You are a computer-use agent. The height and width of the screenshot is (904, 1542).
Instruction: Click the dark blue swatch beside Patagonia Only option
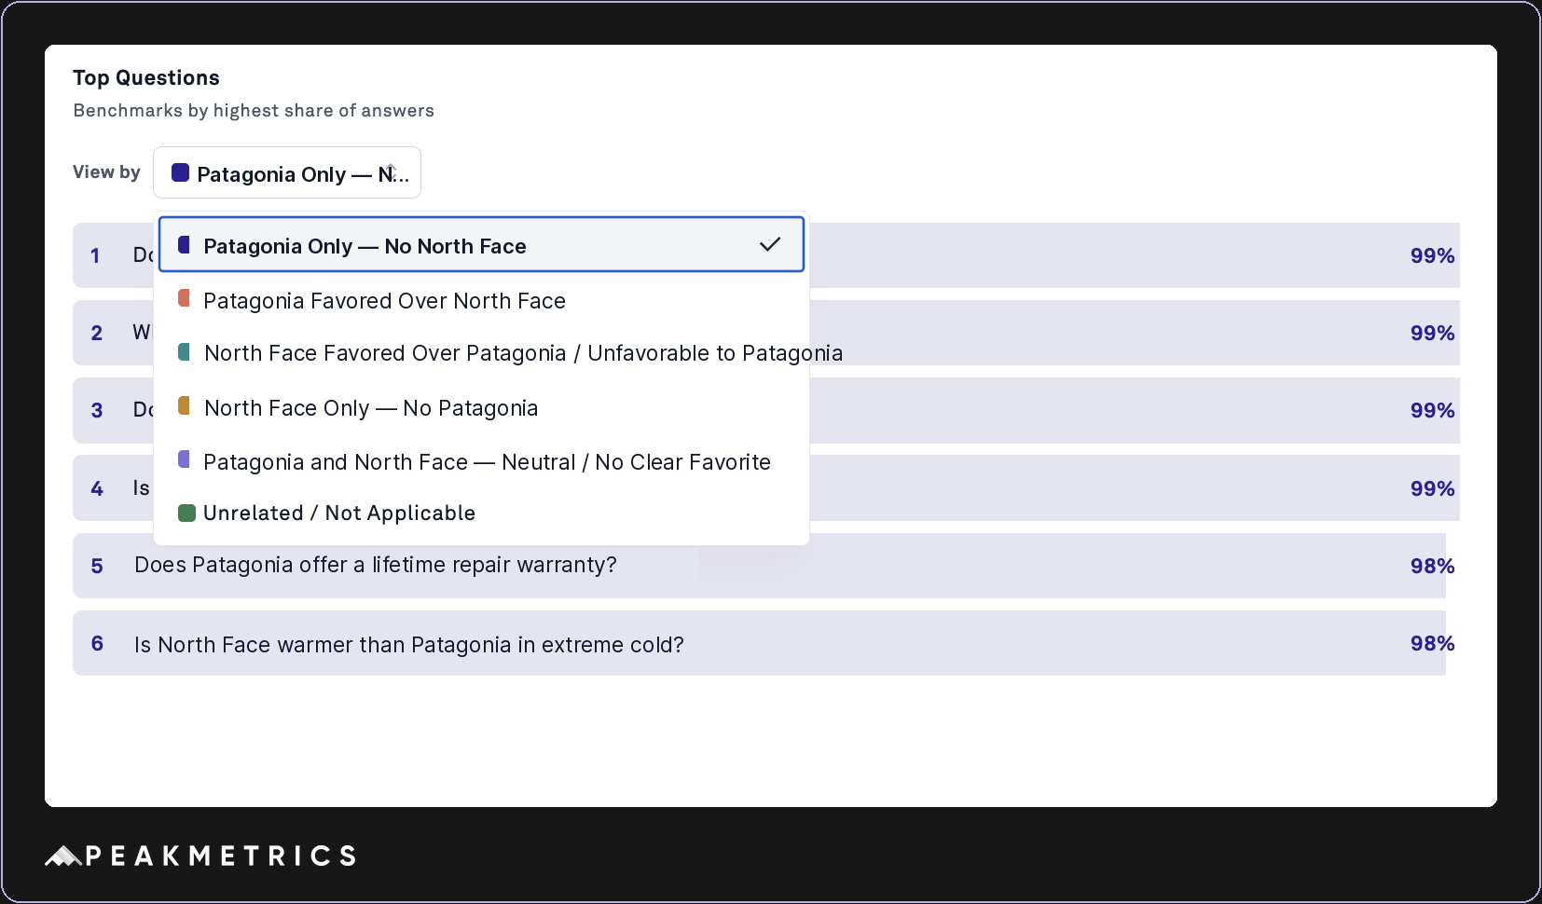(184, 245)
